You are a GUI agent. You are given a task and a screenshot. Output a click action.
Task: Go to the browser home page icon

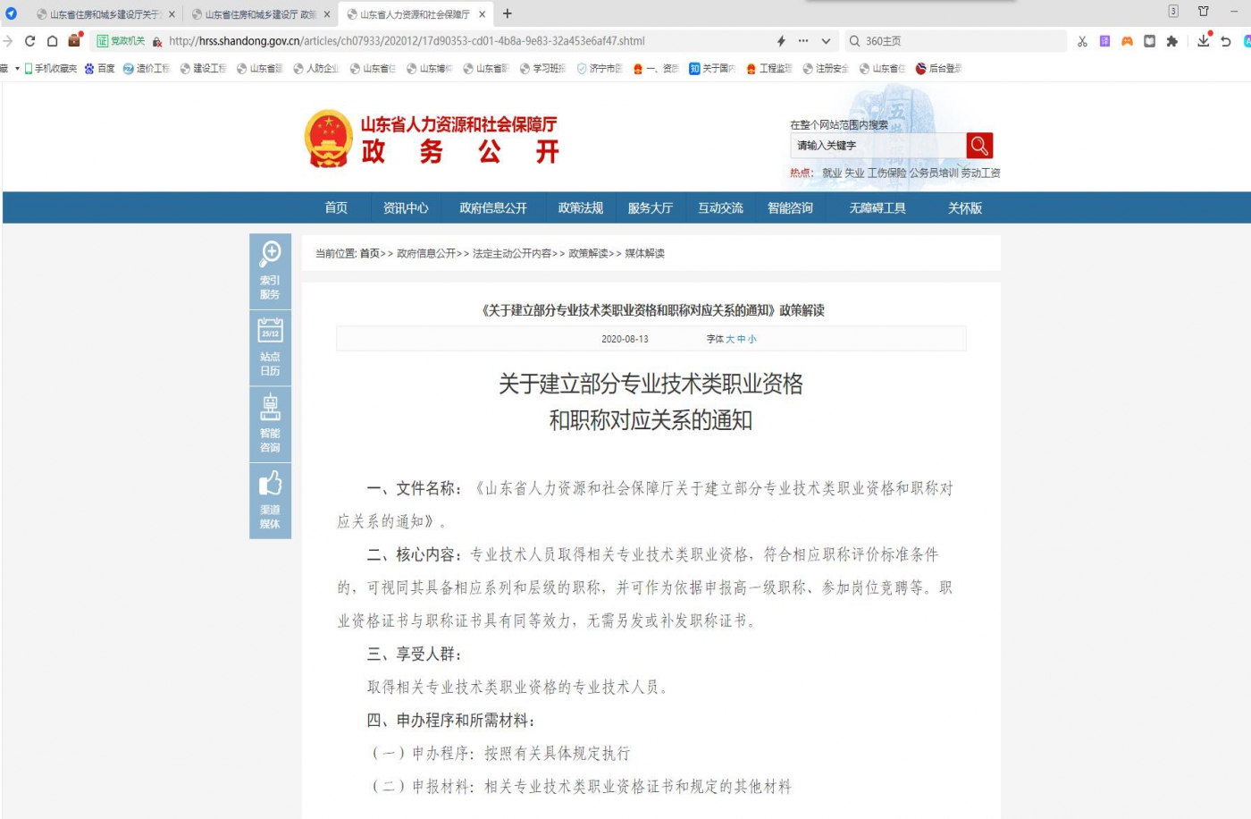53,41
